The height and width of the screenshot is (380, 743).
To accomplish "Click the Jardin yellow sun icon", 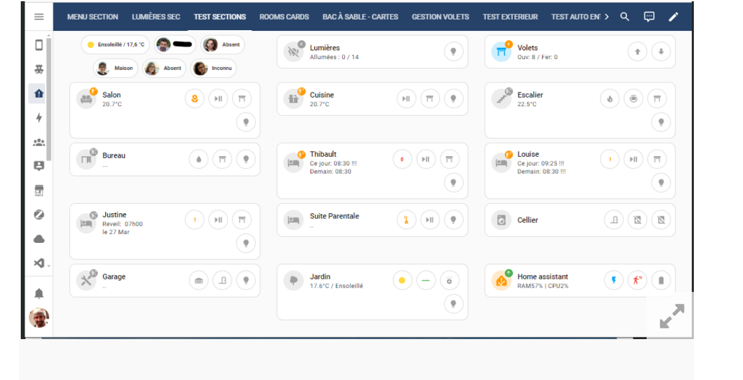I will [x=402, y=281].
